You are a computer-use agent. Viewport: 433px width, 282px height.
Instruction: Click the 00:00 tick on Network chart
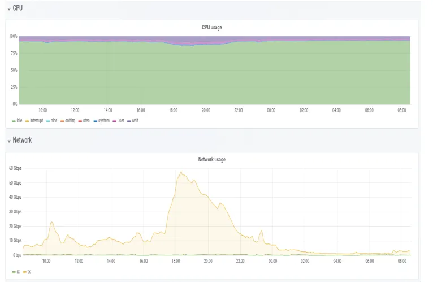(x=272, y=261)
